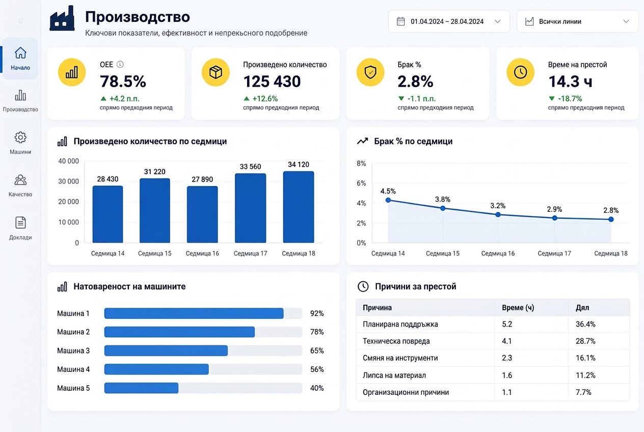Click the Планирана поддръжка table row
644x432 pixels.
493,324
